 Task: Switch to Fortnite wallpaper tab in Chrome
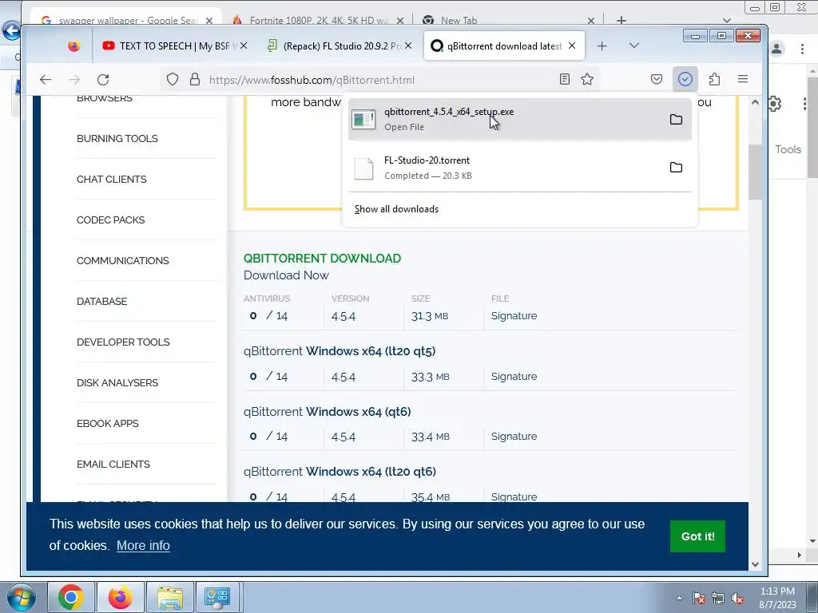pos(320,20)
